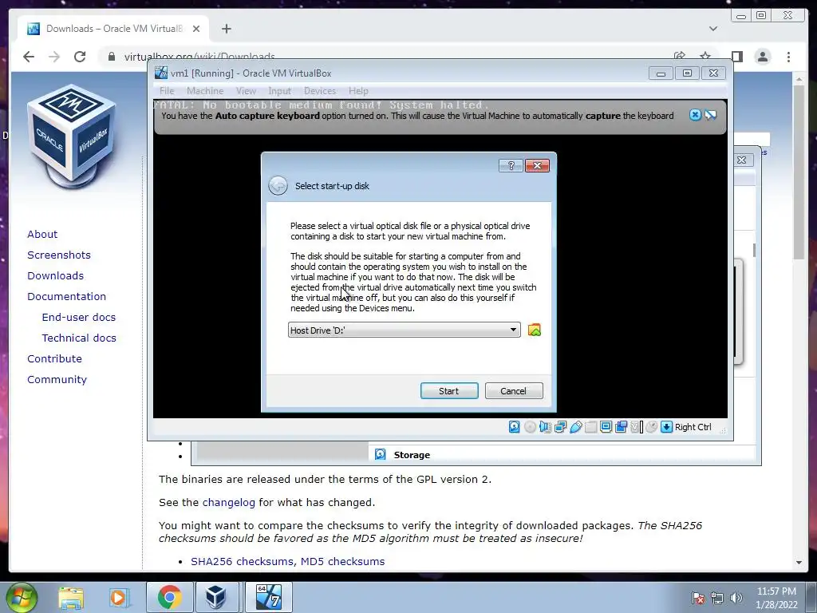
Task: Click the Action Center flag icon in tray
Action: click(x=697, y=598)
